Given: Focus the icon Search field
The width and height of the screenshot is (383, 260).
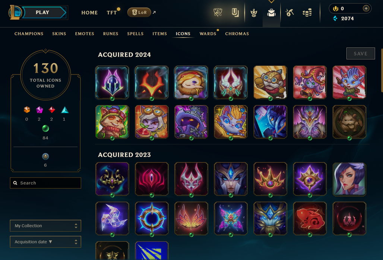Looking at the screenshot, I should click(x=45, y=183).
